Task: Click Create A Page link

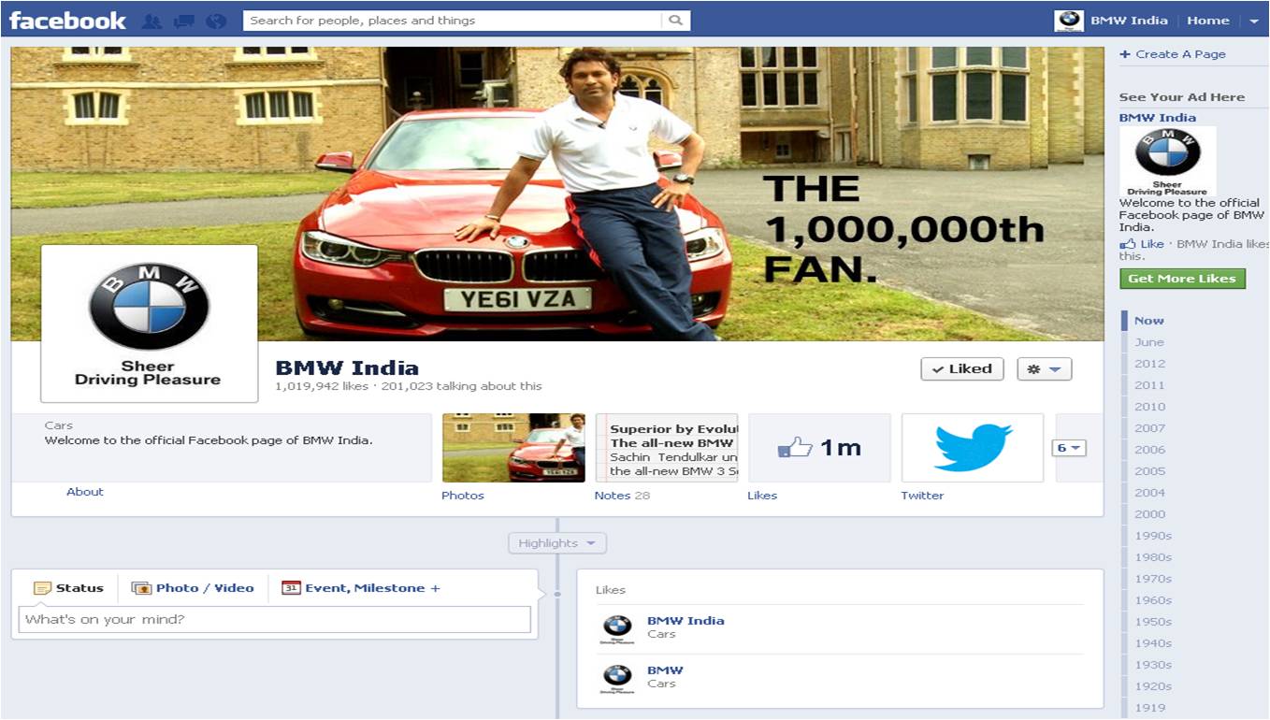Action: pyautogui.click(x=1173, y=54)
